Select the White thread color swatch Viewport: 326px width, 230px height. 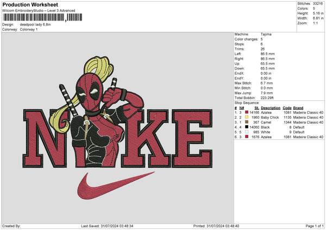tap(247, 132)
